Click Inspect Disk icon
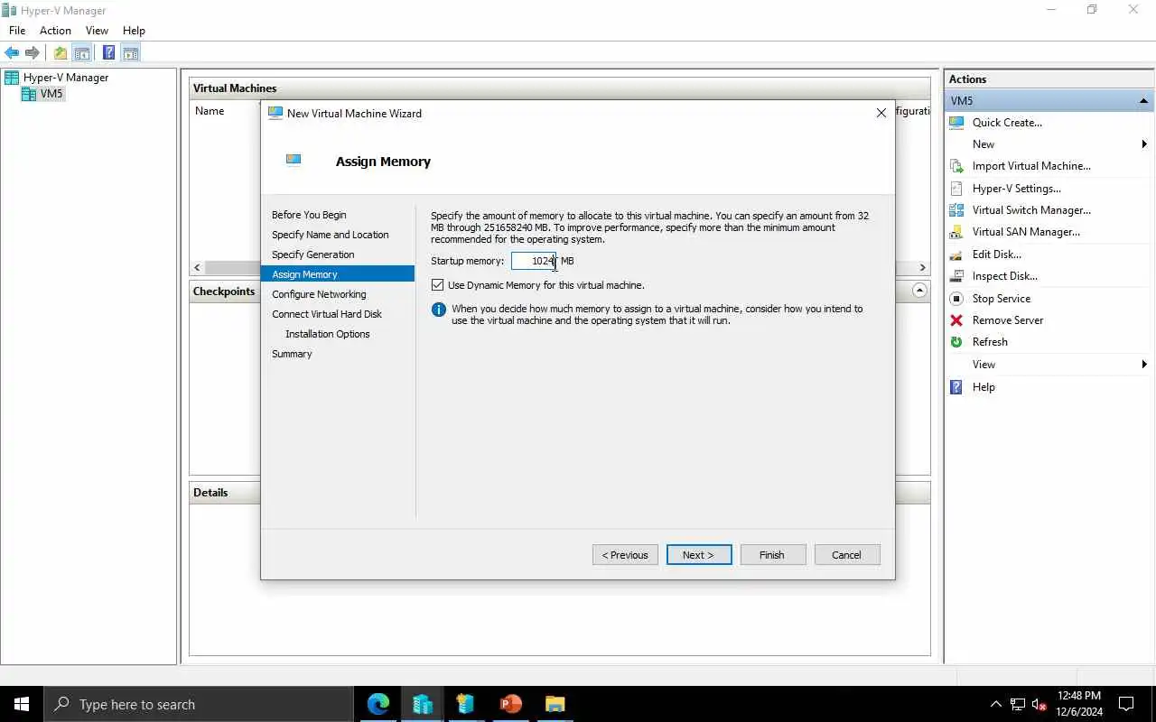 [956, 276]
